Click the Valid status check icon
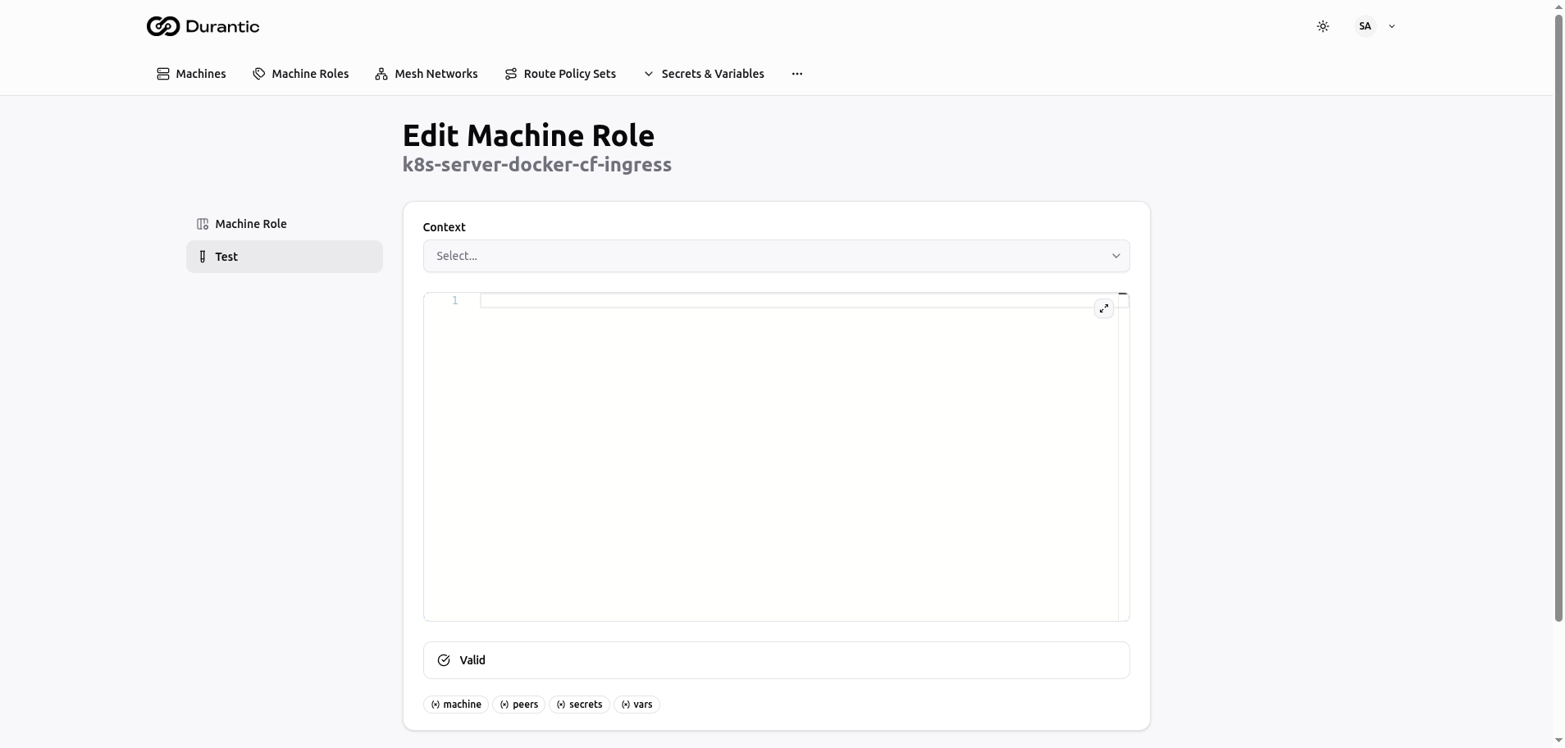 point(444,660)
